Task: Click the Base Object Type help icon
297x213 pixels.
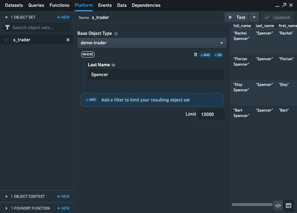Action: point(116,33)
